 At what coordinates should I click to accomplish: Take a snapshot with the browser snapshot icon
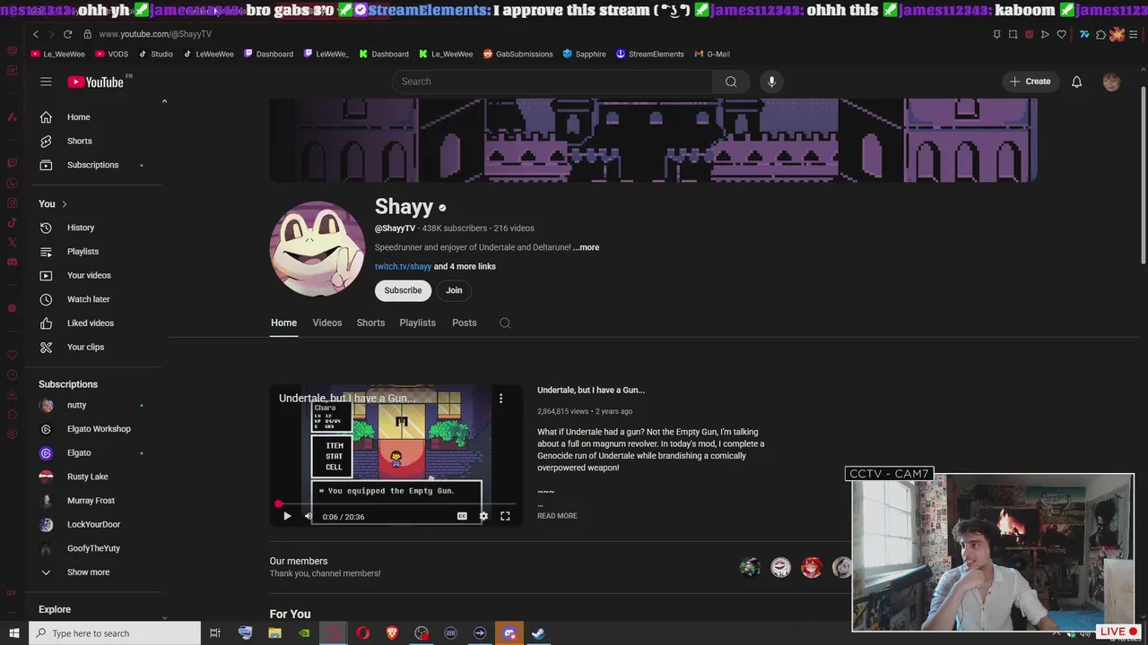1013,34
